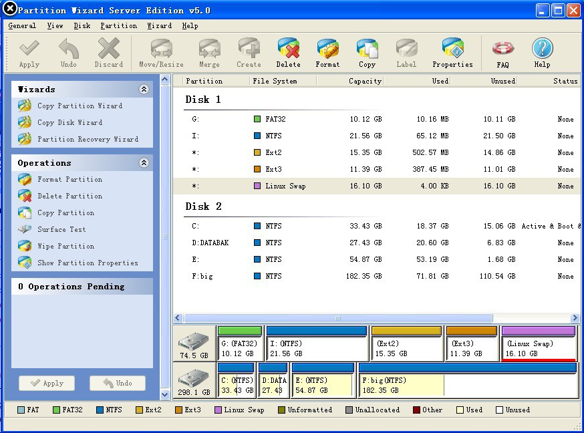Select the Linux Swap partition row

tap(377, 186)
